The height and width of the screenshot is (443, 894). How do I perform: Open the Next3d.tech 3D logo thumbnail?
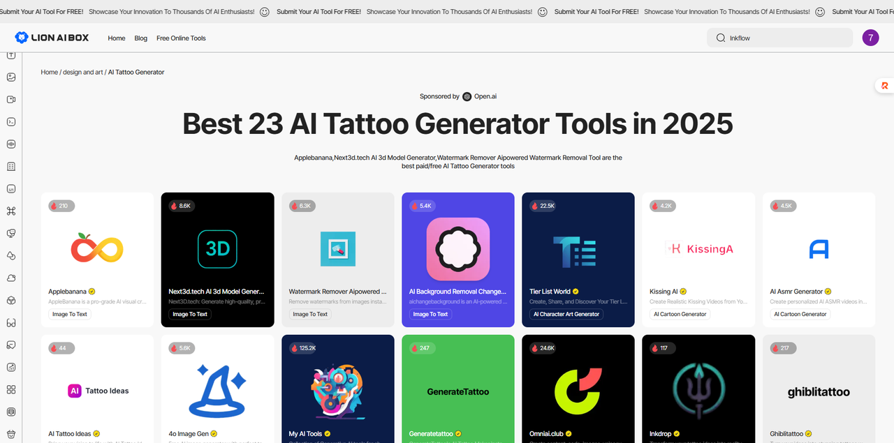point(218,249)
